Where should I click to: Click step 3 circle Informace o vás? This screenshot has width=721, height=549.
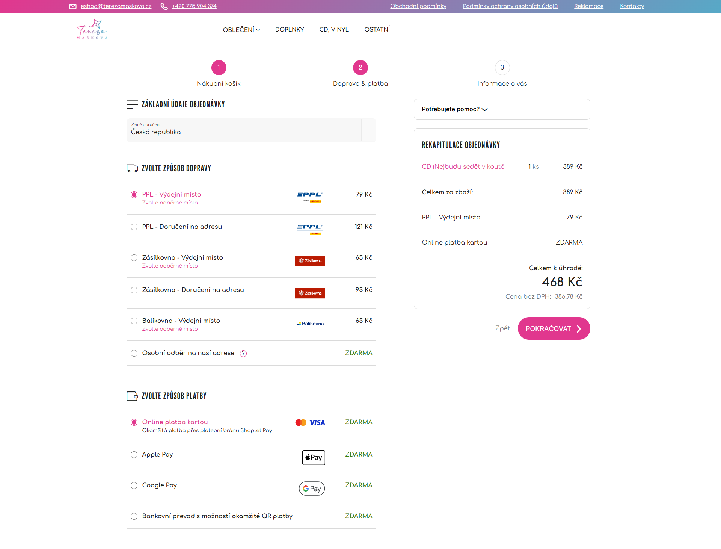(x=502, y=68)
